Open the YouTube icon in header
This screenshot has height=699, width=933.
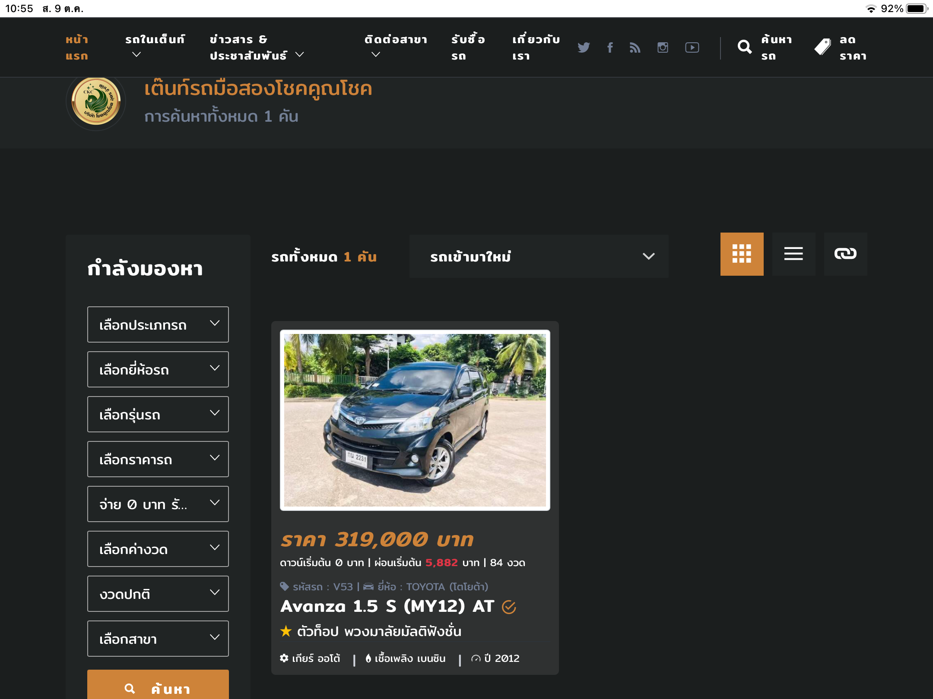[x=692, y=47]
